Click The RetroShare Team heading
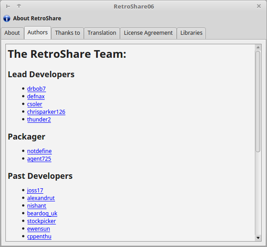This screenshot has height=247, width=267. 67,54
